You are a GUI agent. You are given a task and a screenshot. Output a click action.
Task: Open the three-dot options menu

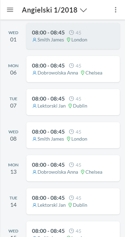click(116, 10)
